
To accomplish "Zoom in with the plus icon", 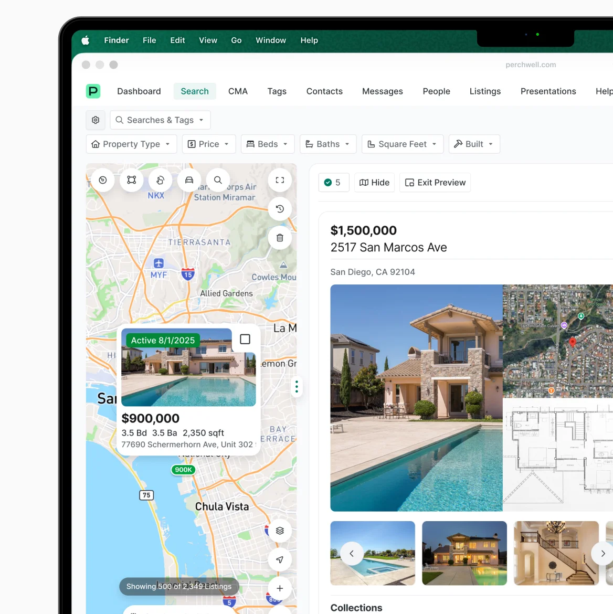I will click(x=280, y=588).
